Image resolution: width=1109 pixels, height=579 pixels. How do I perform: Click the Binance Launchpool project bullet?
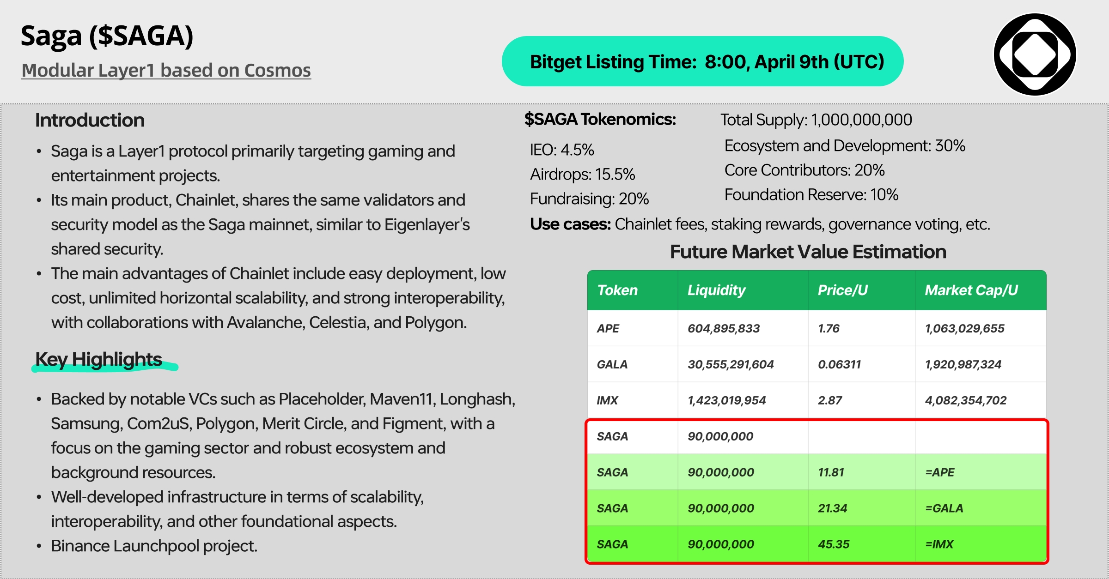154,546
